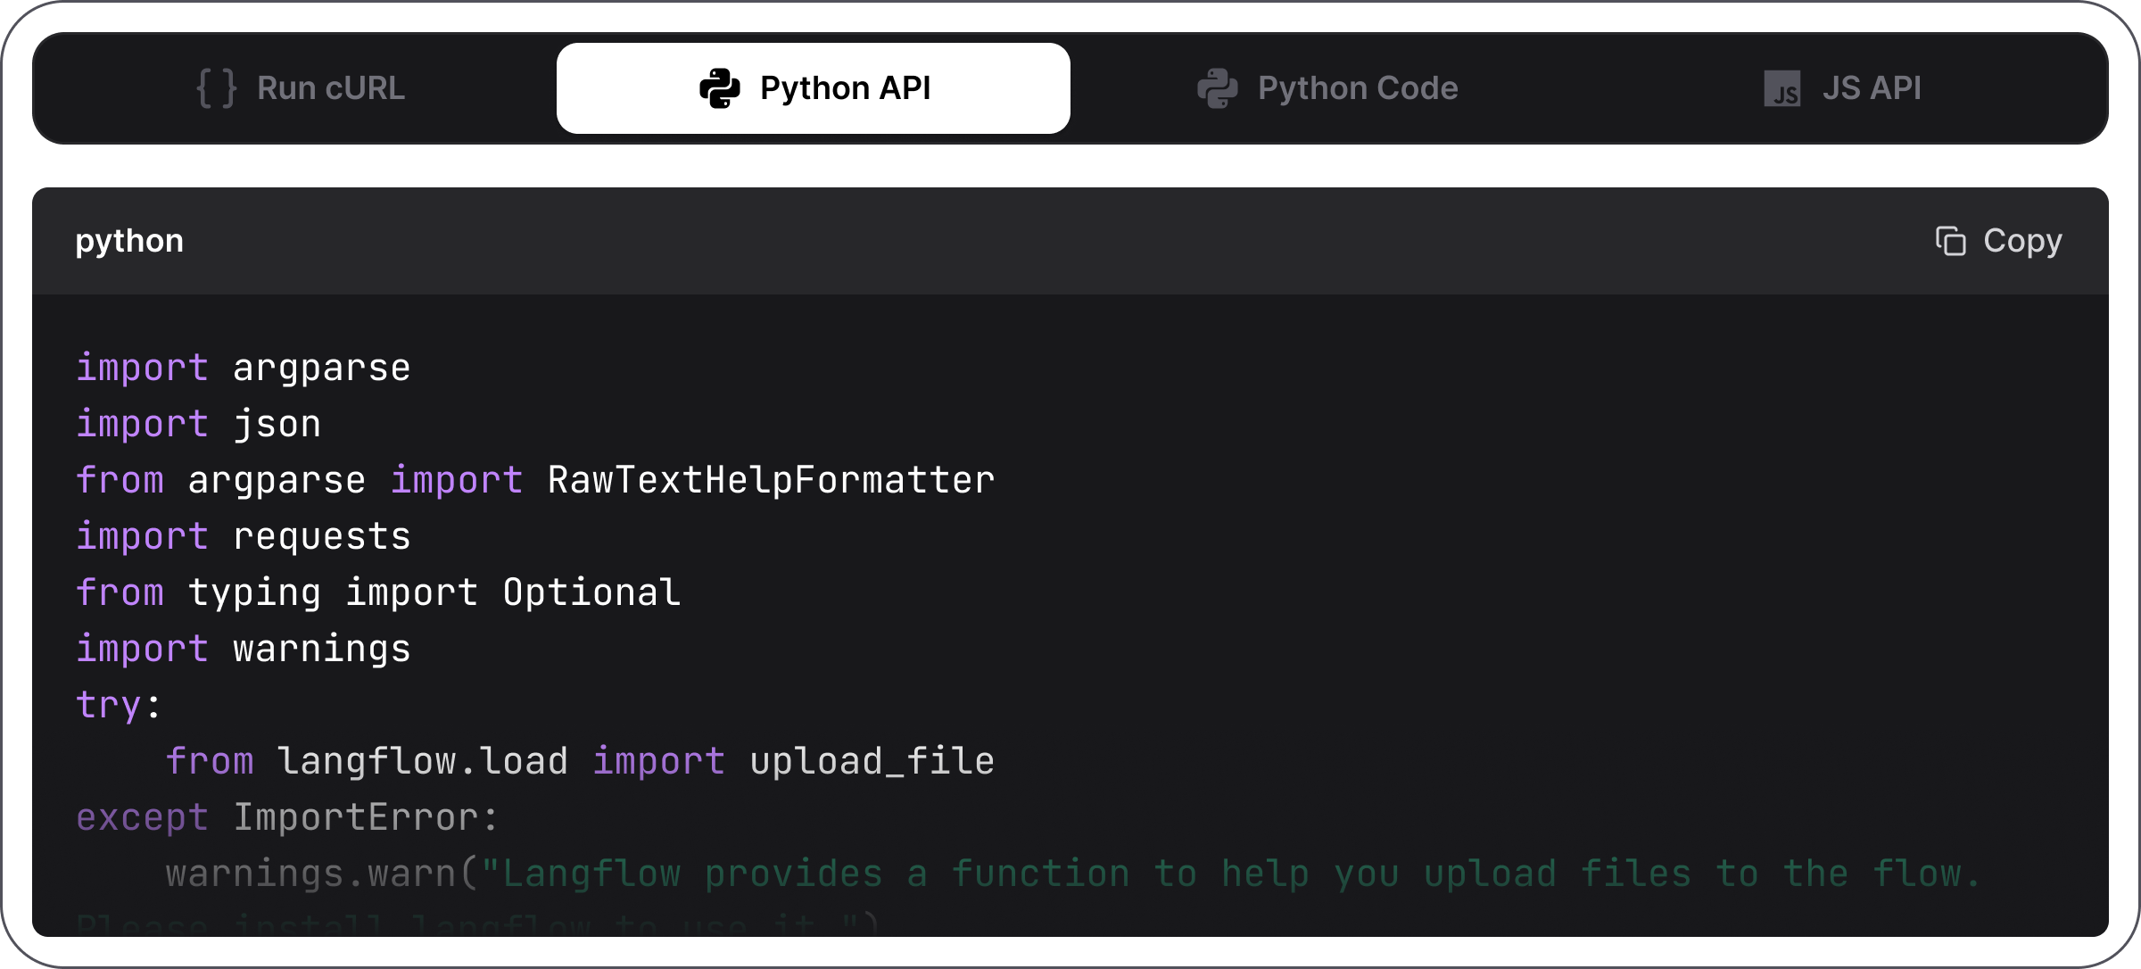Click the 'import warnings' line

click(x=244, y=649)
